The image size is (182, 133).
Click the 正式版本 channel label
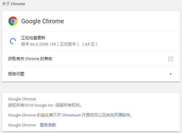click(x=68, y=44)
